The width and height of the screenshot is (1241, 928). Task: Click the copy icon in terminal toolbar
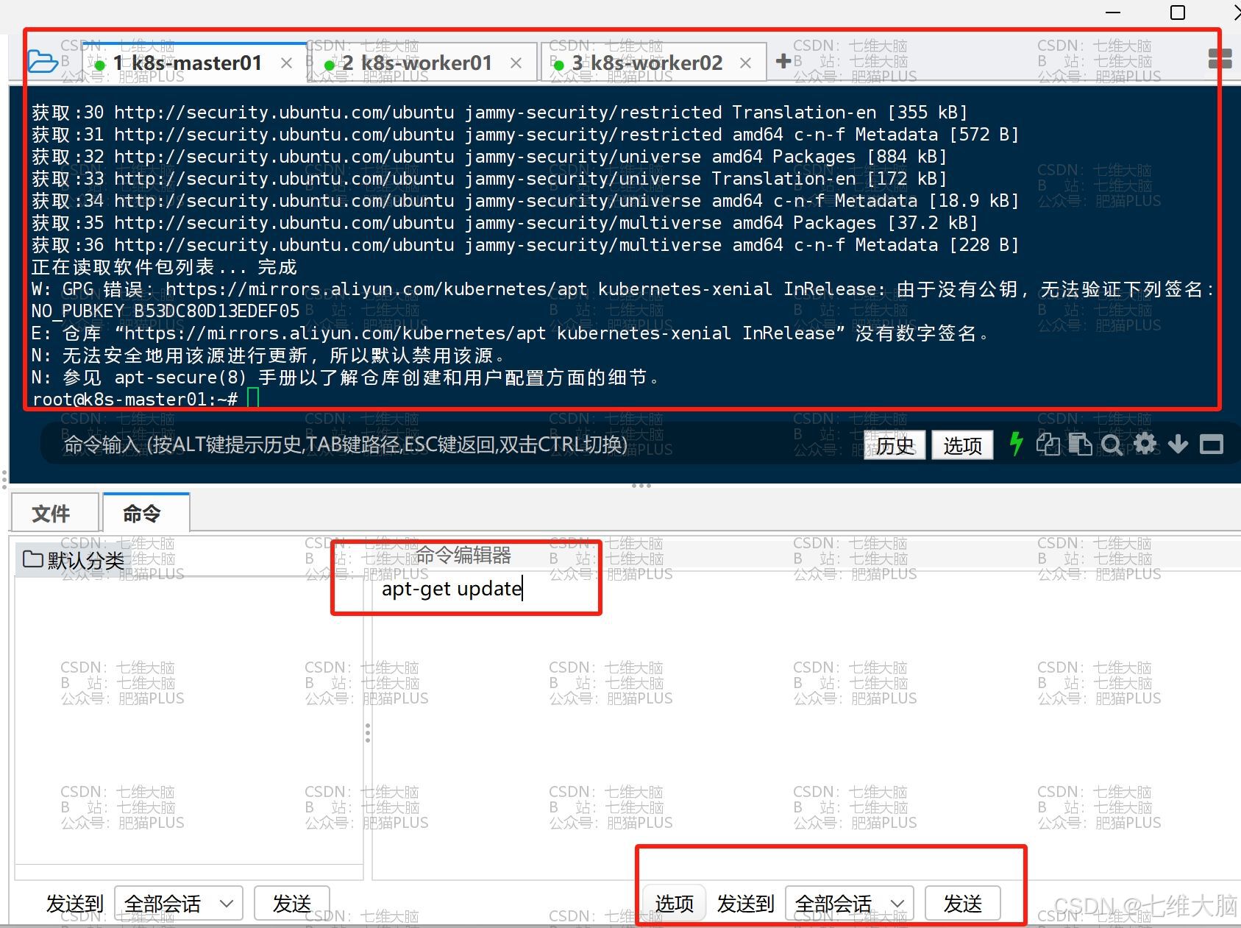click(1048, 444)
